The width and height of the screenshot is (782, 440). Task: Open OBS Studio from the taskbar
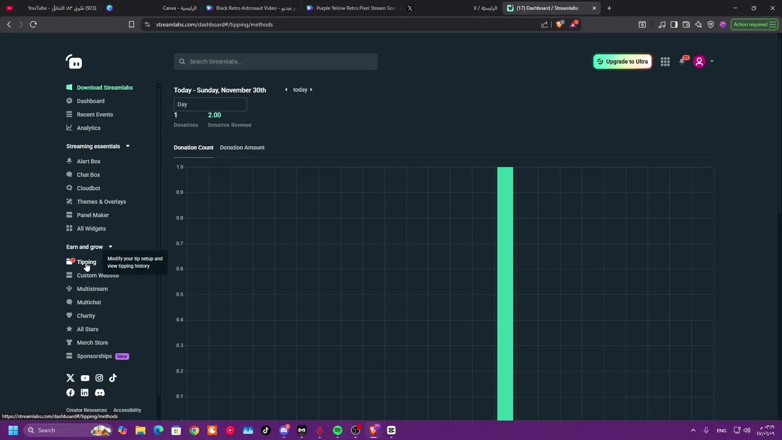[356, 430]
